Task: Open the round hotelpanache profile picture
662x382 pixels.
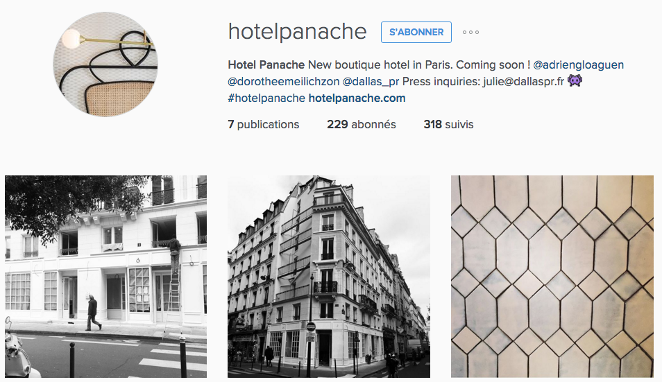Action: [x=105, y=64]
